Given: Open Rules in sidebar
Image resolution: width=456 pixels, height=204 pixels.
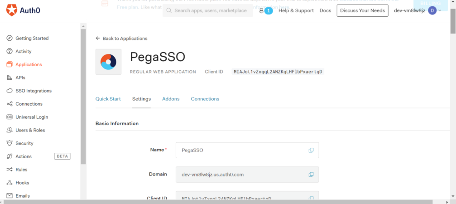Looking at the screenshot, I should click(x=21, y=170).
